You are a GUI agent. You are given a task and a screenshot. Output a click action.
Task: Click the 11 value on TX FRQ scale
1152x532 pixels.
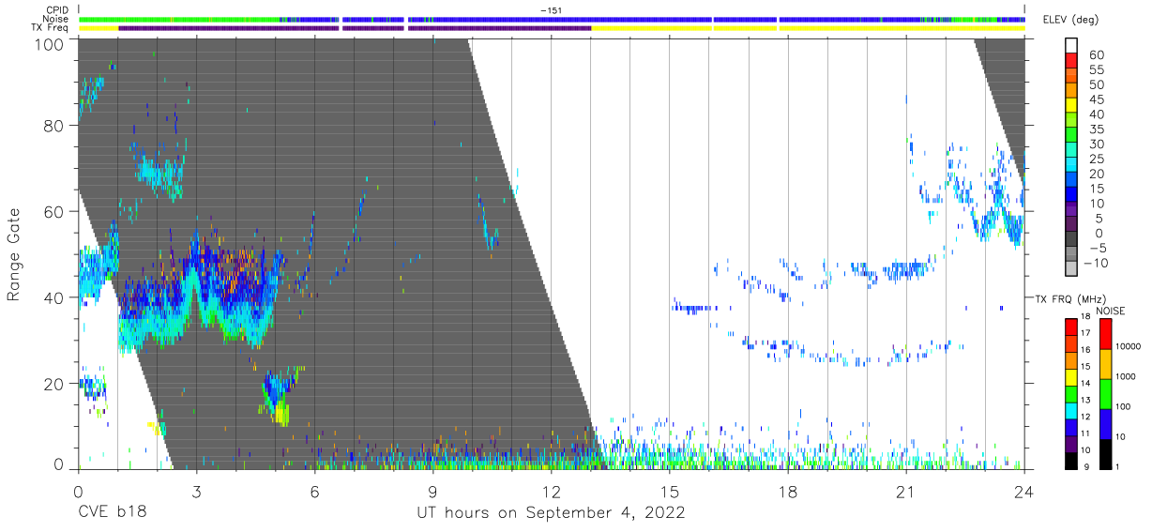1085,433
